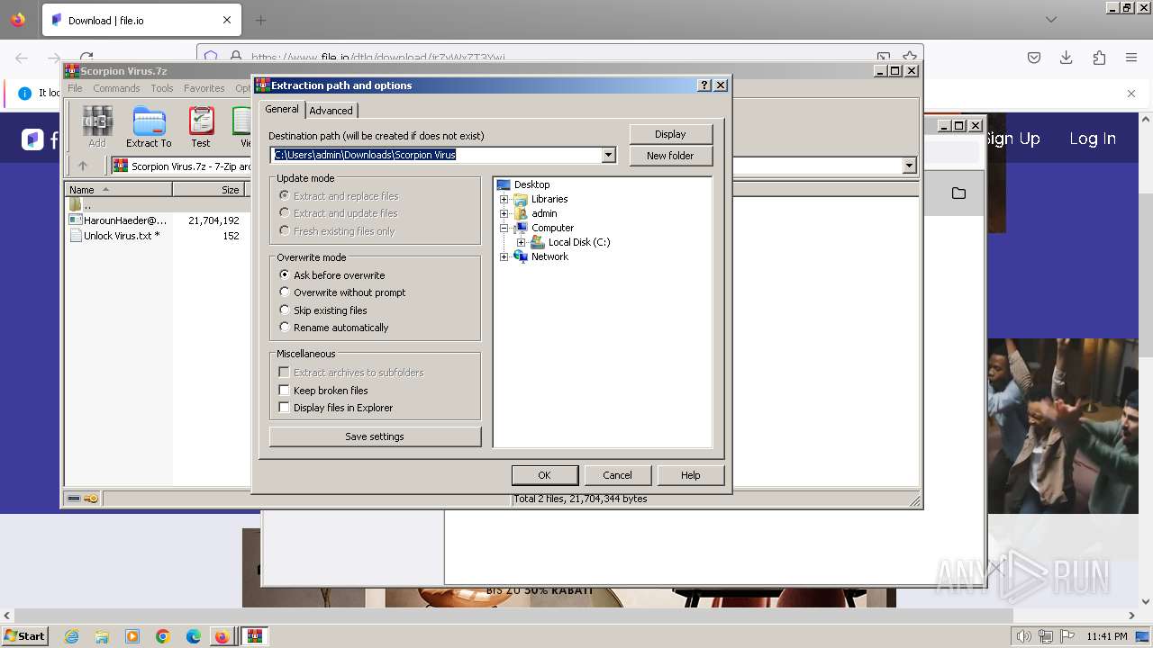Click Firefox Pocket save icon

[x=1034, y=58]
